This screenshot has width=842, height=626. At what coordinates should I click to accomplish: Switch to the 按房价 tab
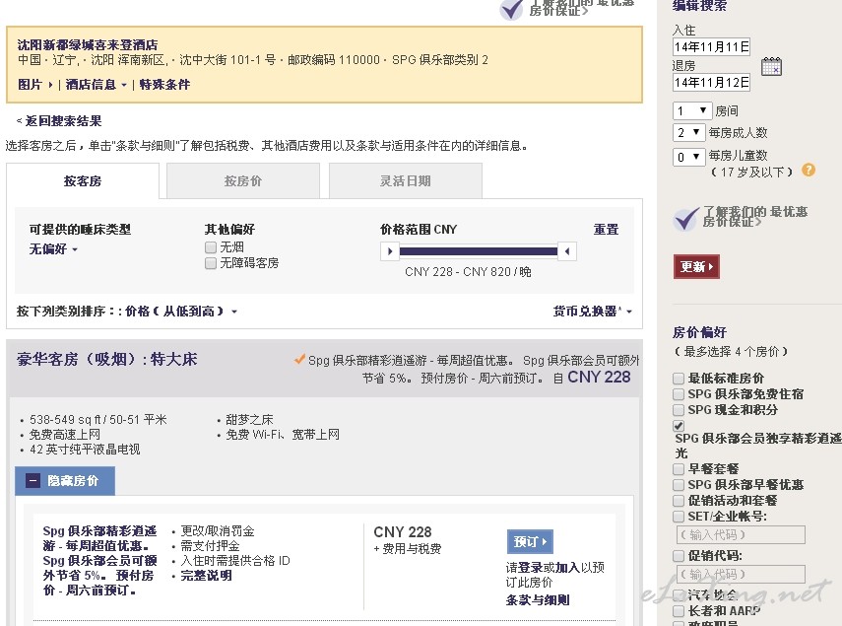click(243, 181)
